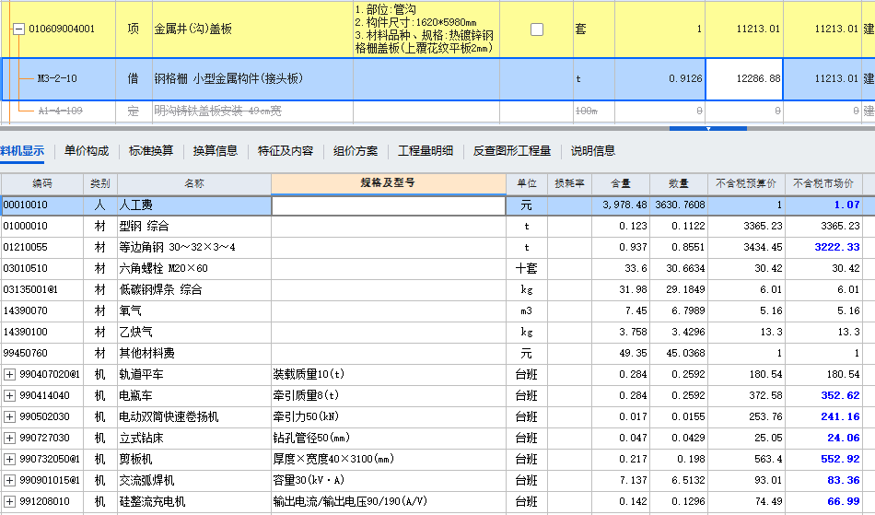Select the 编码 column header
This screenshot has width=875, height=515.
pos(42,183)
